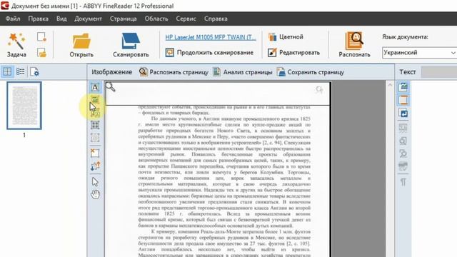
Task: Open the Сервис menu
Action: click(x=186, y=19)
